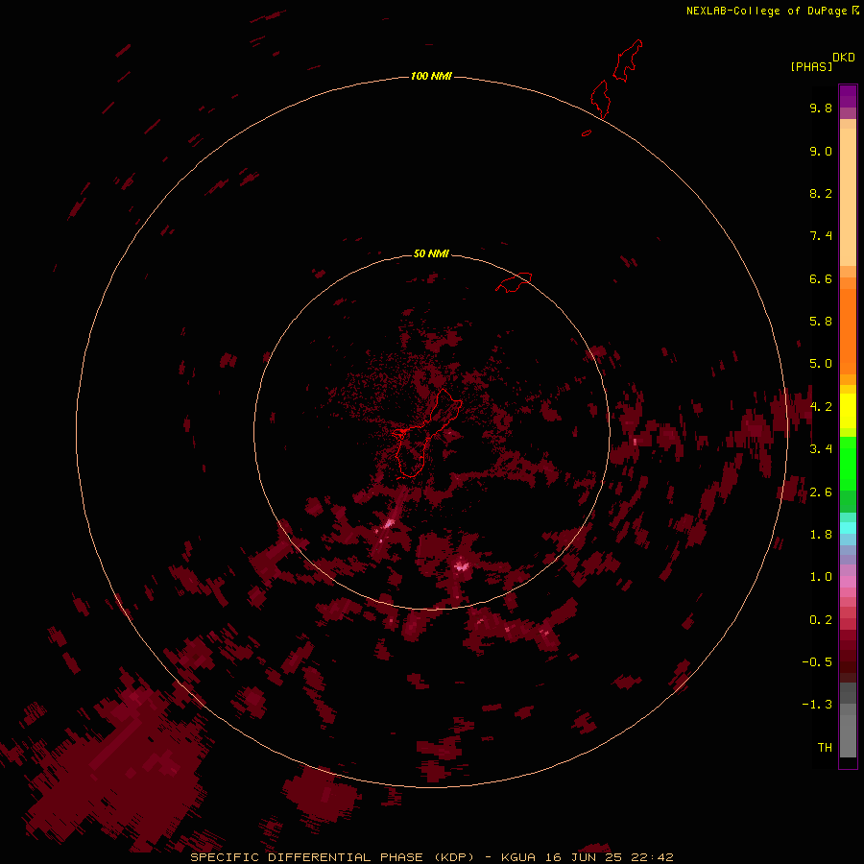Click the 2.6 colorbar value label
864x864 pixels.
click(821, 492)
